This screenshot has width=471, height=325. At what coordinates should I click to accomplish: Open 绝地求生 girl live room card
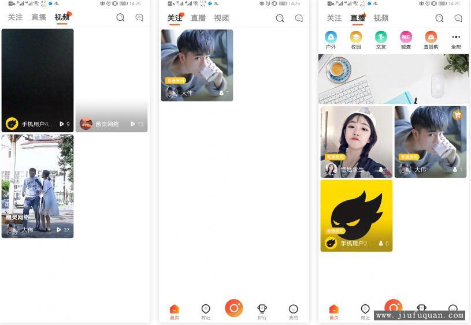[x=357, y=141]
